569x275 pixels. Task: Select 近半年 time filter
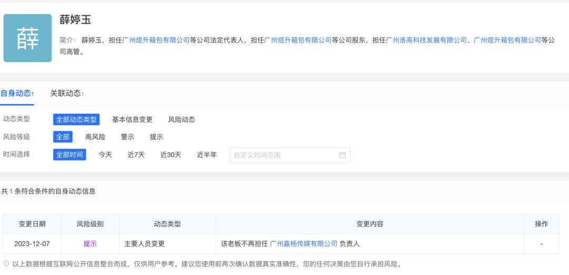[x=207, y=155]
